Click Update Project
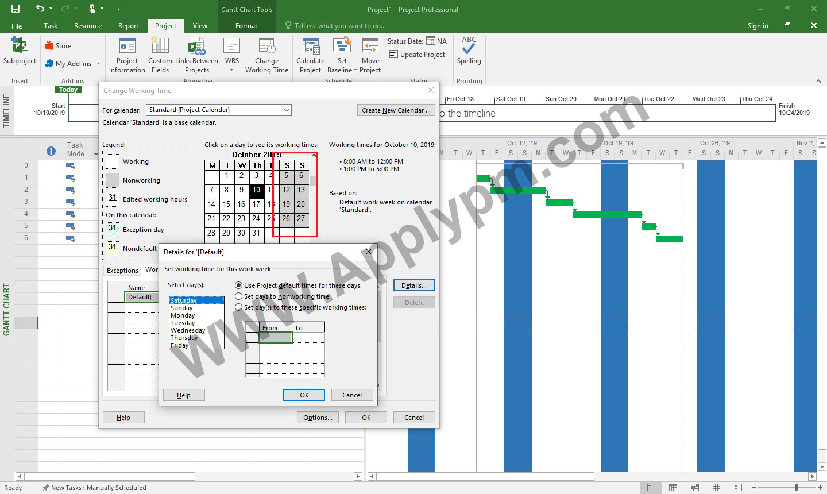This screenshot has height=494, width=827. click(418, 55)
